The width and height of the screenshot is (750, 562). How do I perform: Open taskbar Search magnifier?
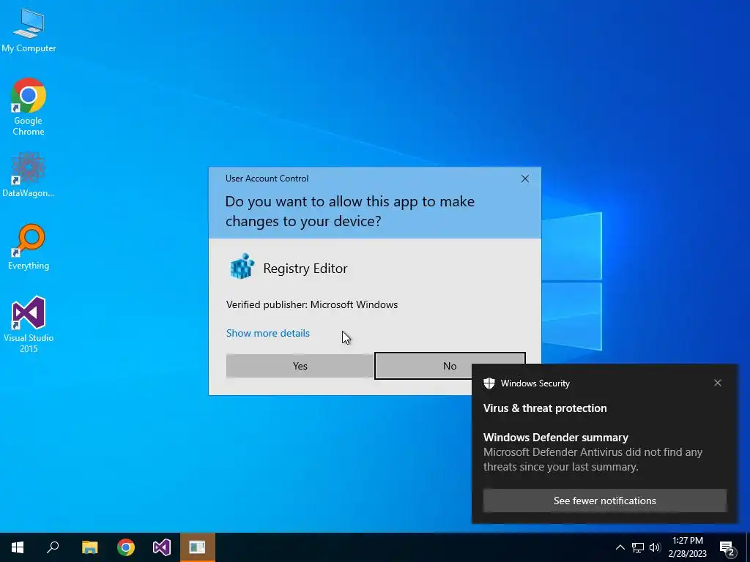click(x=53, y=547)
